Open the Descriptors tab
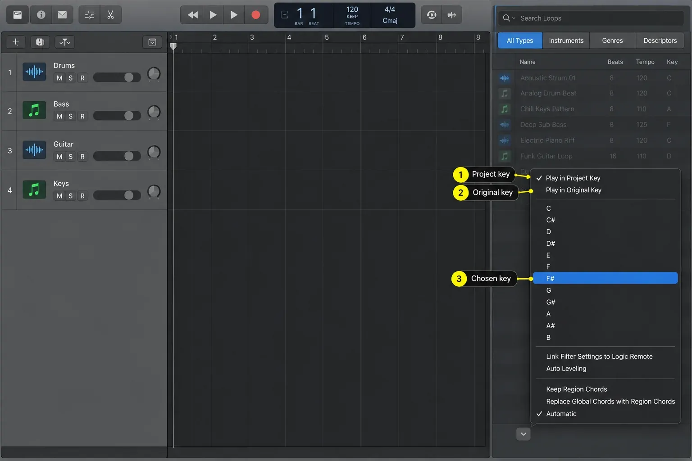The width and height of the screenshot is (692, 461). pos(660,41)
